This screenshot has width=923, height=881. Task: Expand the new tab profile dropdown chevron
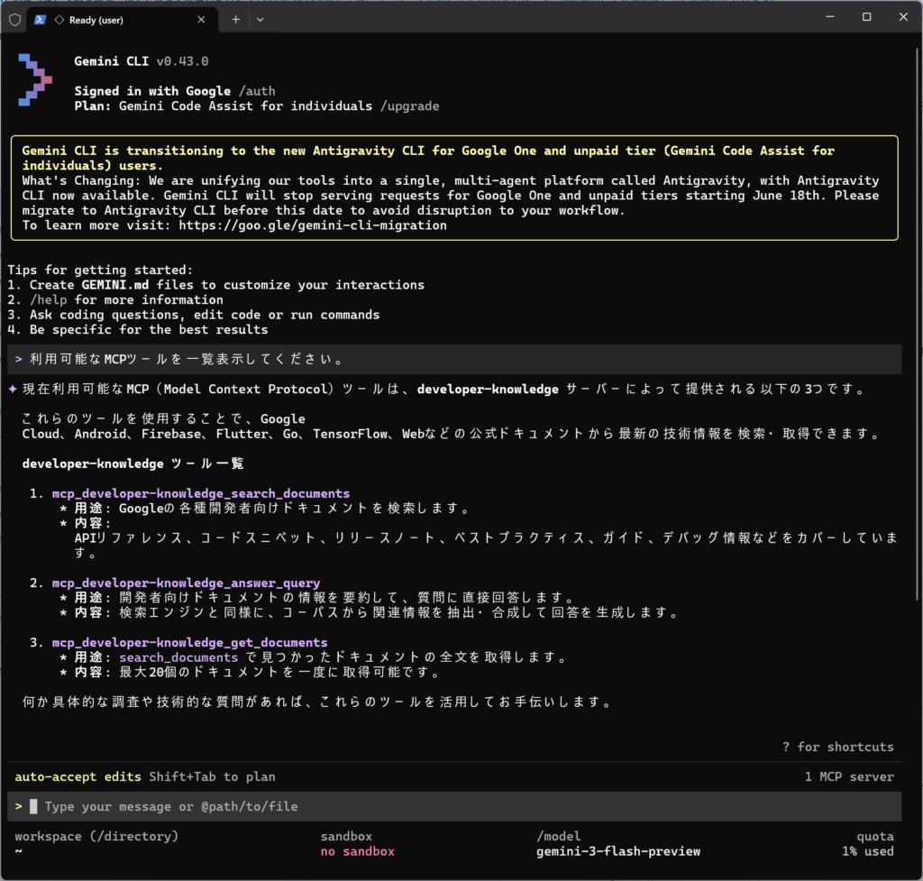pos(260,20)
